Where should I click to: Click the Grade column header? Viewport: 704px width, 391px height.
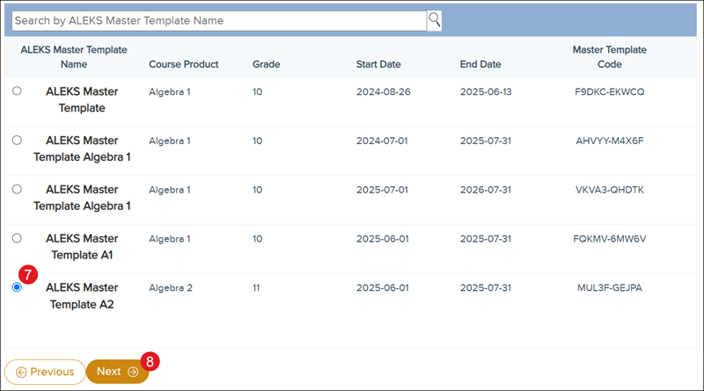tap(266, 64)
